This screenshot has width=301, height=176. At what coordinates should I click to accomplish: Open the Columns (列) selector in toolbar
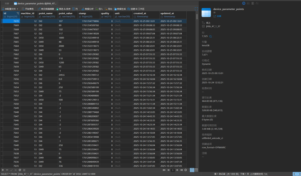point(75,9)
